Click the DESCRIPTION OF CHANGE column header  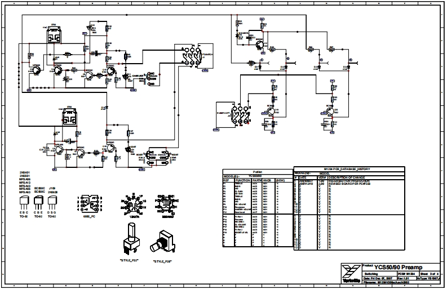[x=355, y=177]
